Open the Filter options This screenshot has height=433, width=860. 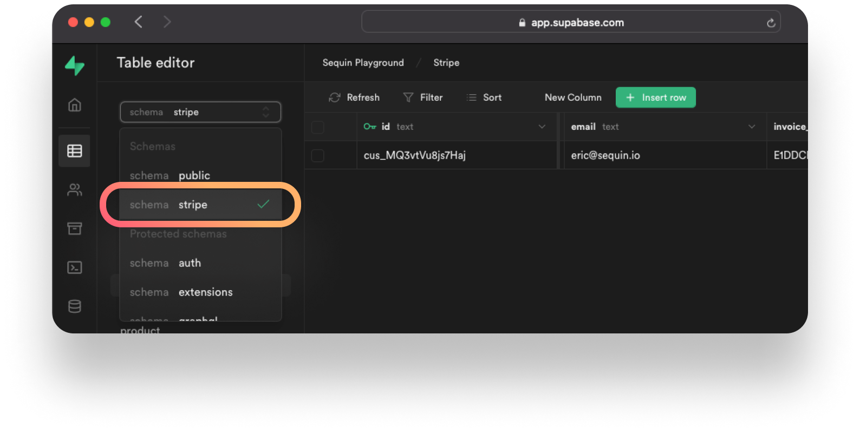pyautogui.click(x=423, y=97)
